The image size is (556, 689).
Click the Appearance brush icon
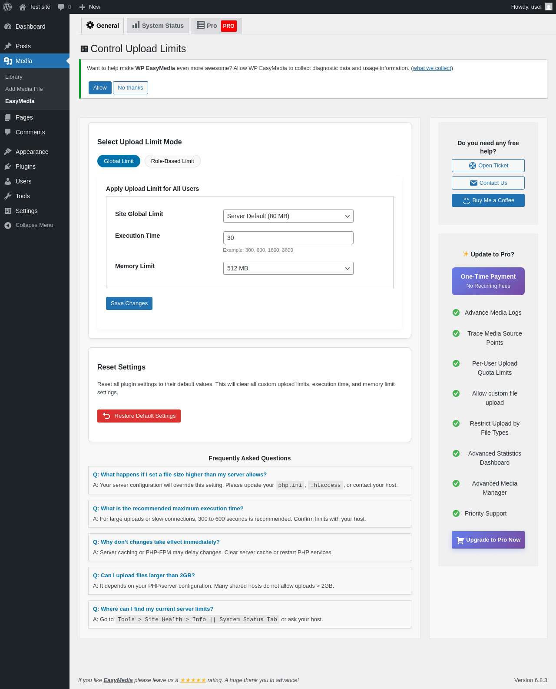[8, 152]
